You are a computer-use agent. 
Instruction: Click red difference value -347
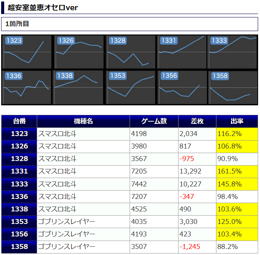pyautogui.click(x=187, y=197)
